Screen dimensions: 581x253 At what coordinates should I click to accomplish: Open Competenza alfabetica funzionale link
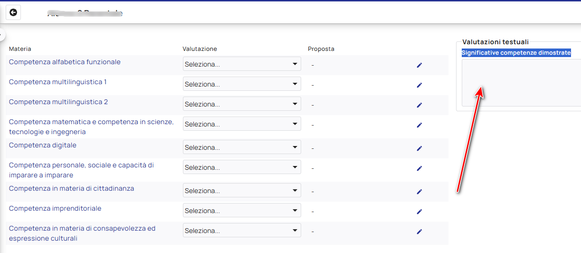65,62
